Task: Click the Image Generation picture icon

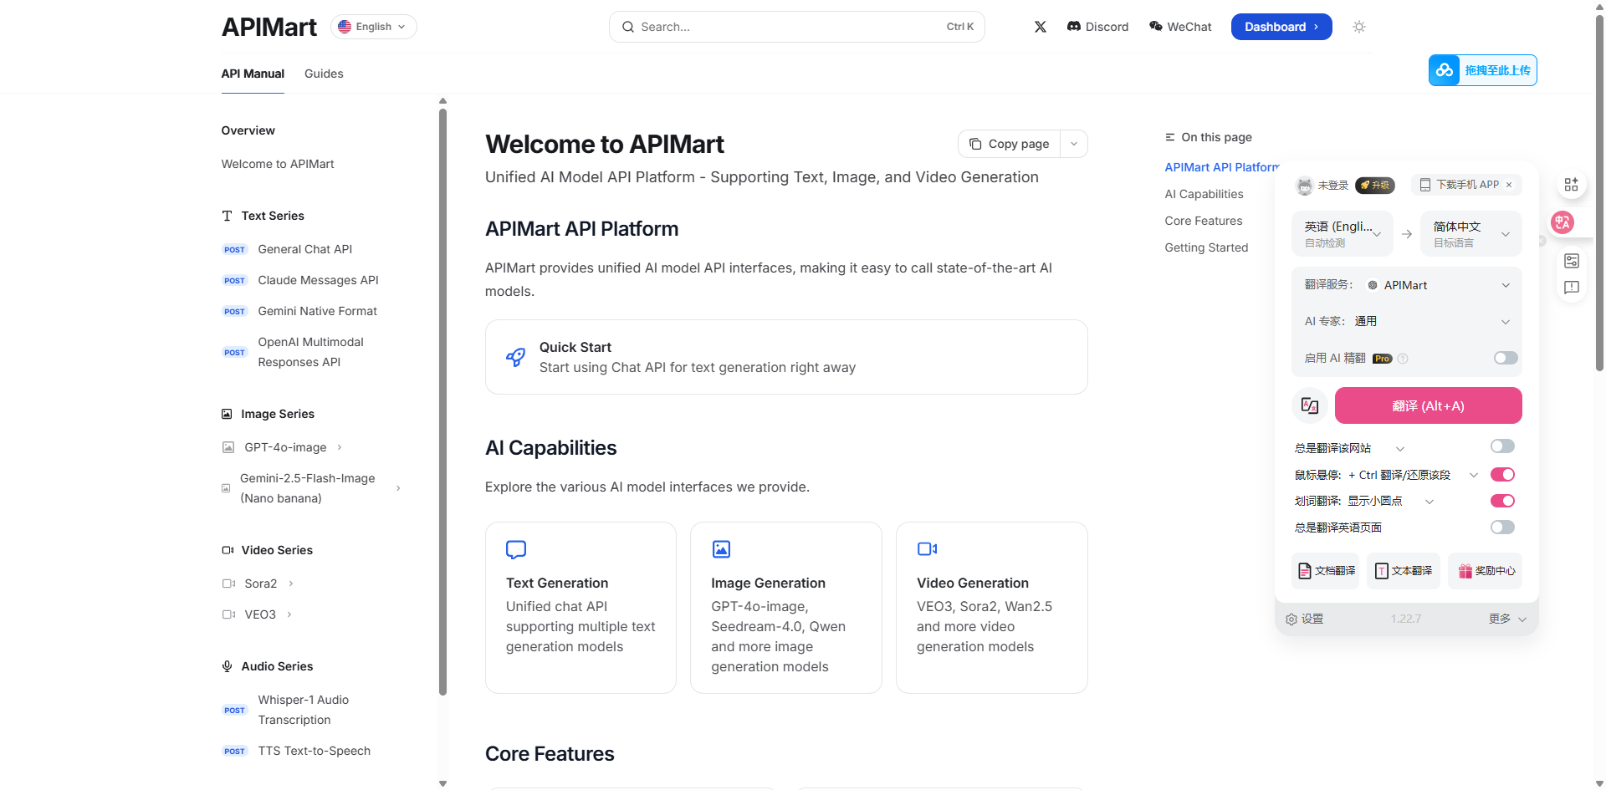Action: coord(721,549)
